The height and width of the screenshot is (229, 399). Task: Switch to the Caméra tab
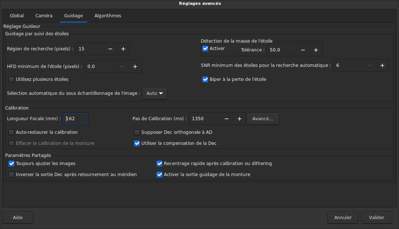coord(44,16)
